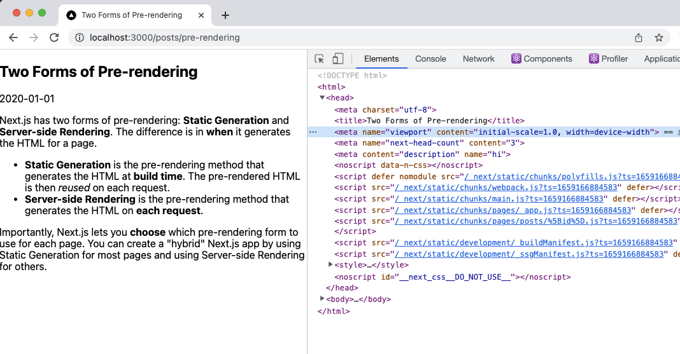Click the bold word choose

point(148,233)
